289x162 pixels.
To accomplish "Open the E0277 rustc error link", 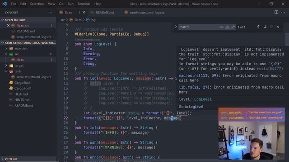I will pyautogui.click(x=275, y=69).
